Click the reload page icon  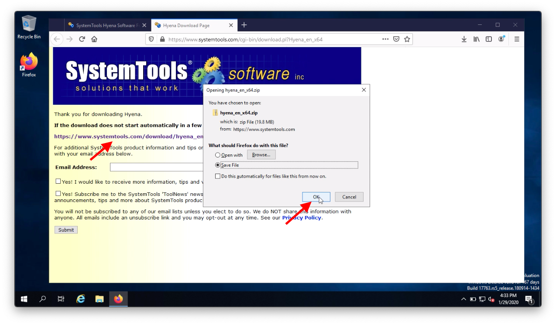[x=82, y=39]
